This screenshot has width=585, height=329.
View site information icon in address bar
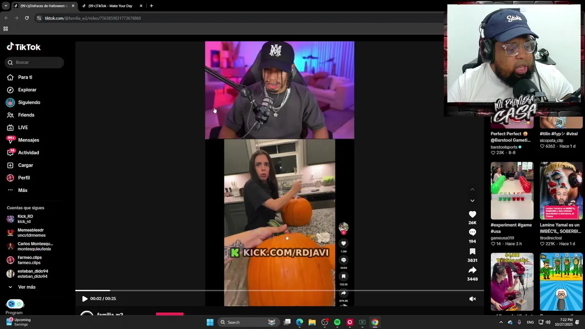point(39,18)
